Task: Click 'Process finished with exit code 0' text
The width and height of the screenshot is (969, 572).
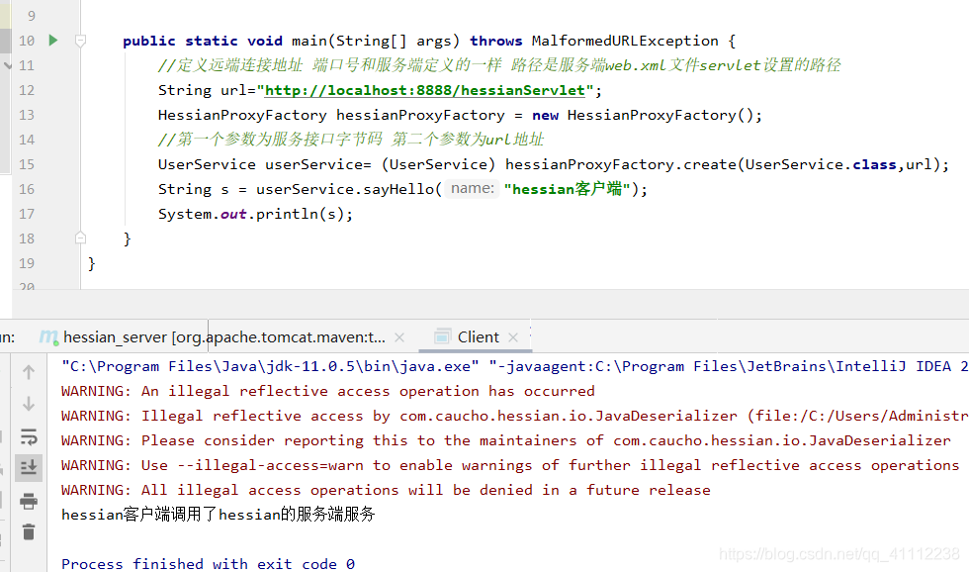Action: [208, 564]
